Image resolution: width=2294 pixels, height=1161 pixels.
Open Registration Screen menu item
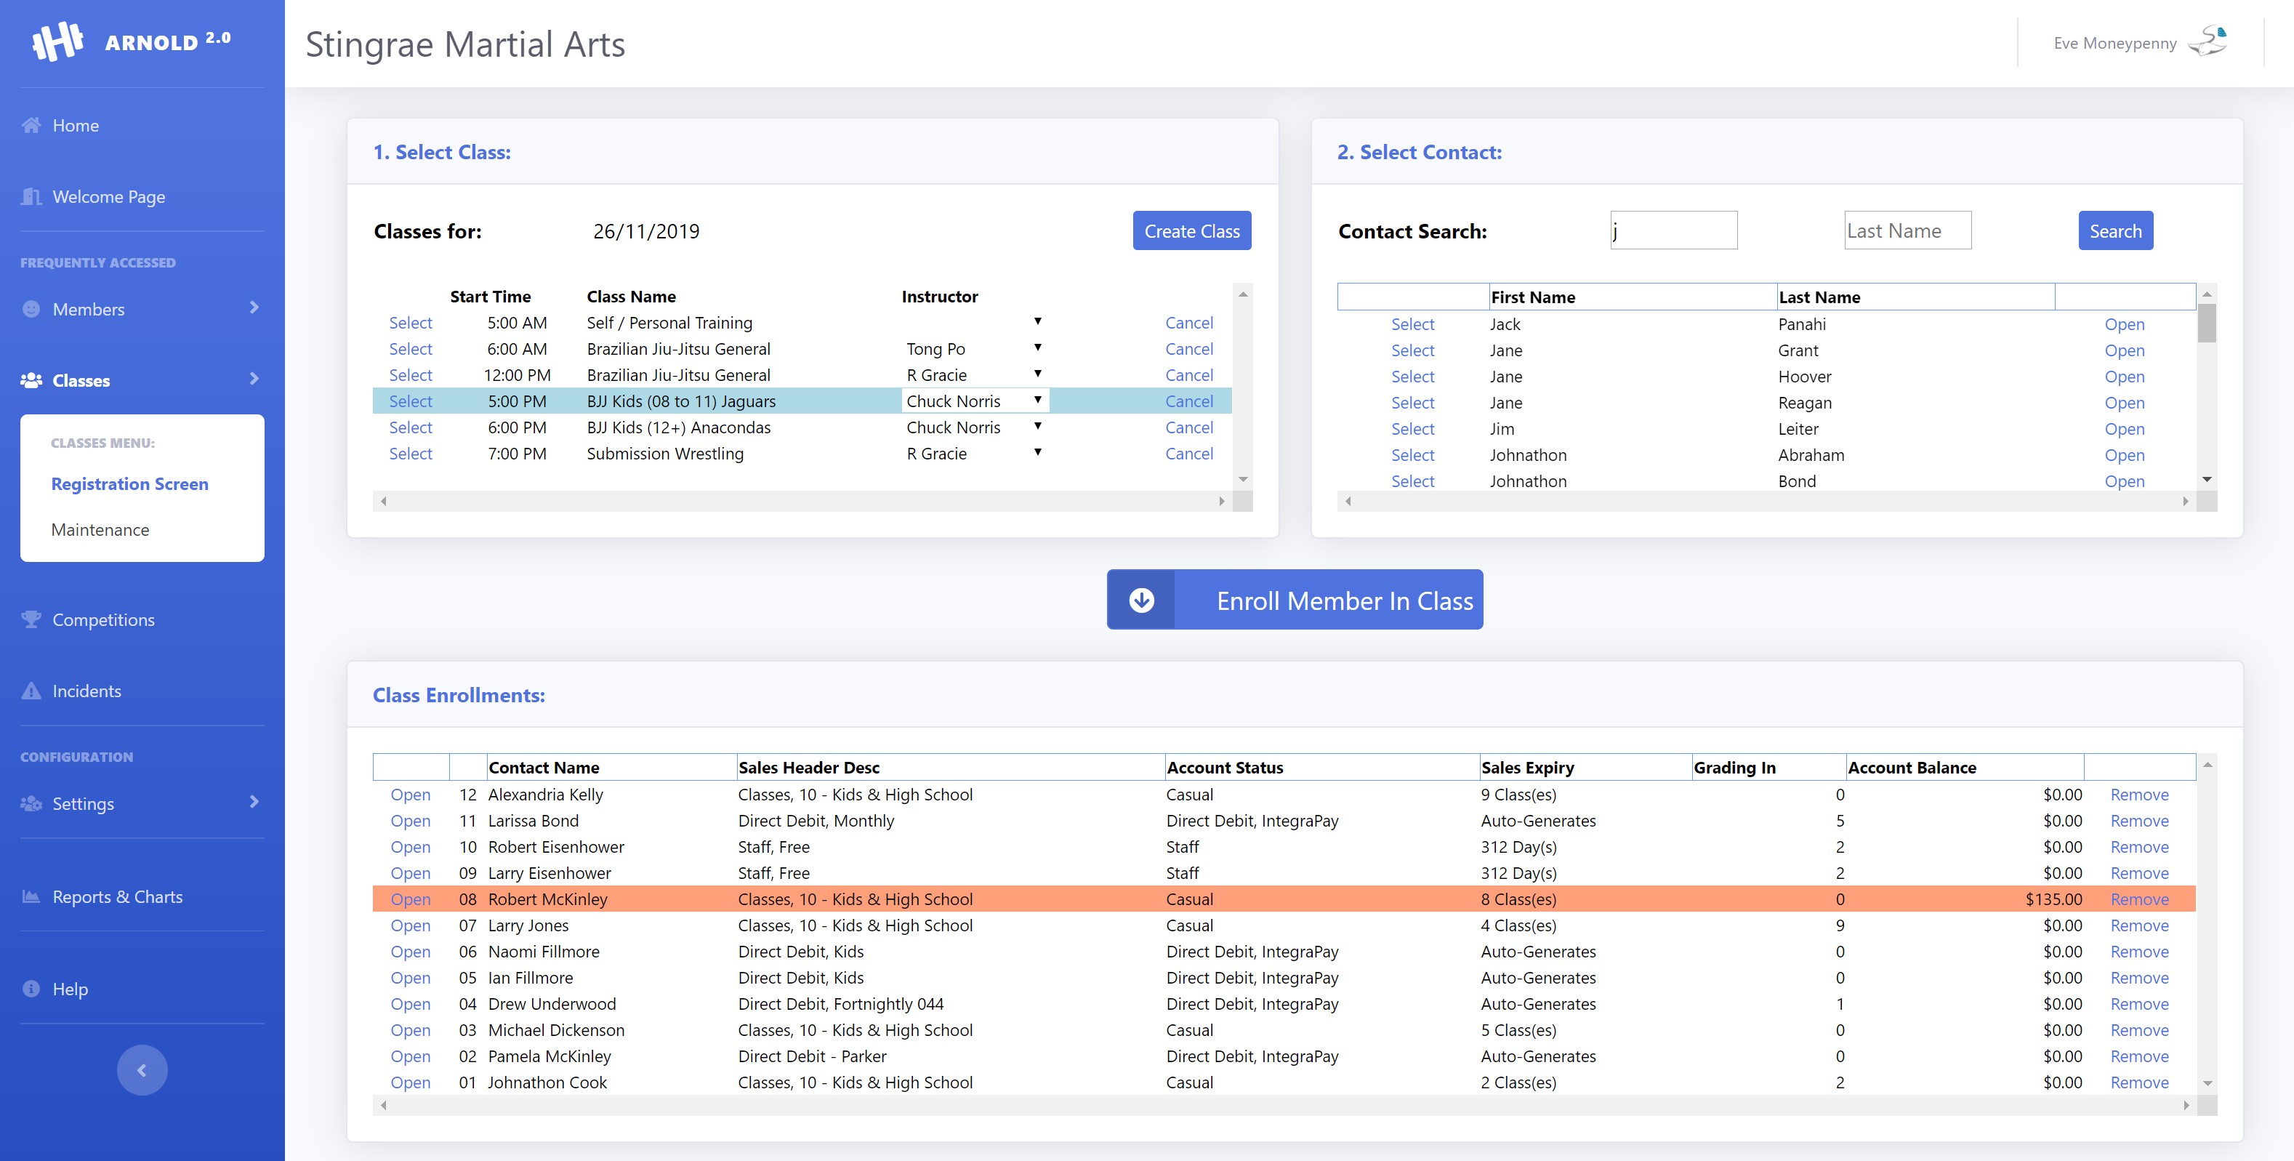129,483
